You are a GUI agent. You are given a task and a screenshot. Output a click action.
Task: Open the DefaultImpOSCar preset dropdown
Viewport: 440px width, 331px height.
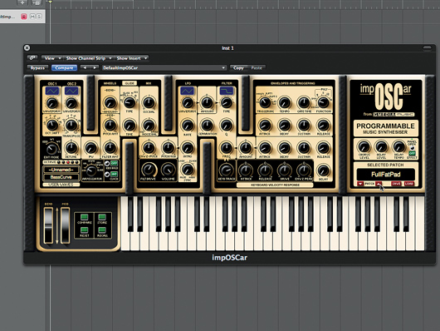164,67
